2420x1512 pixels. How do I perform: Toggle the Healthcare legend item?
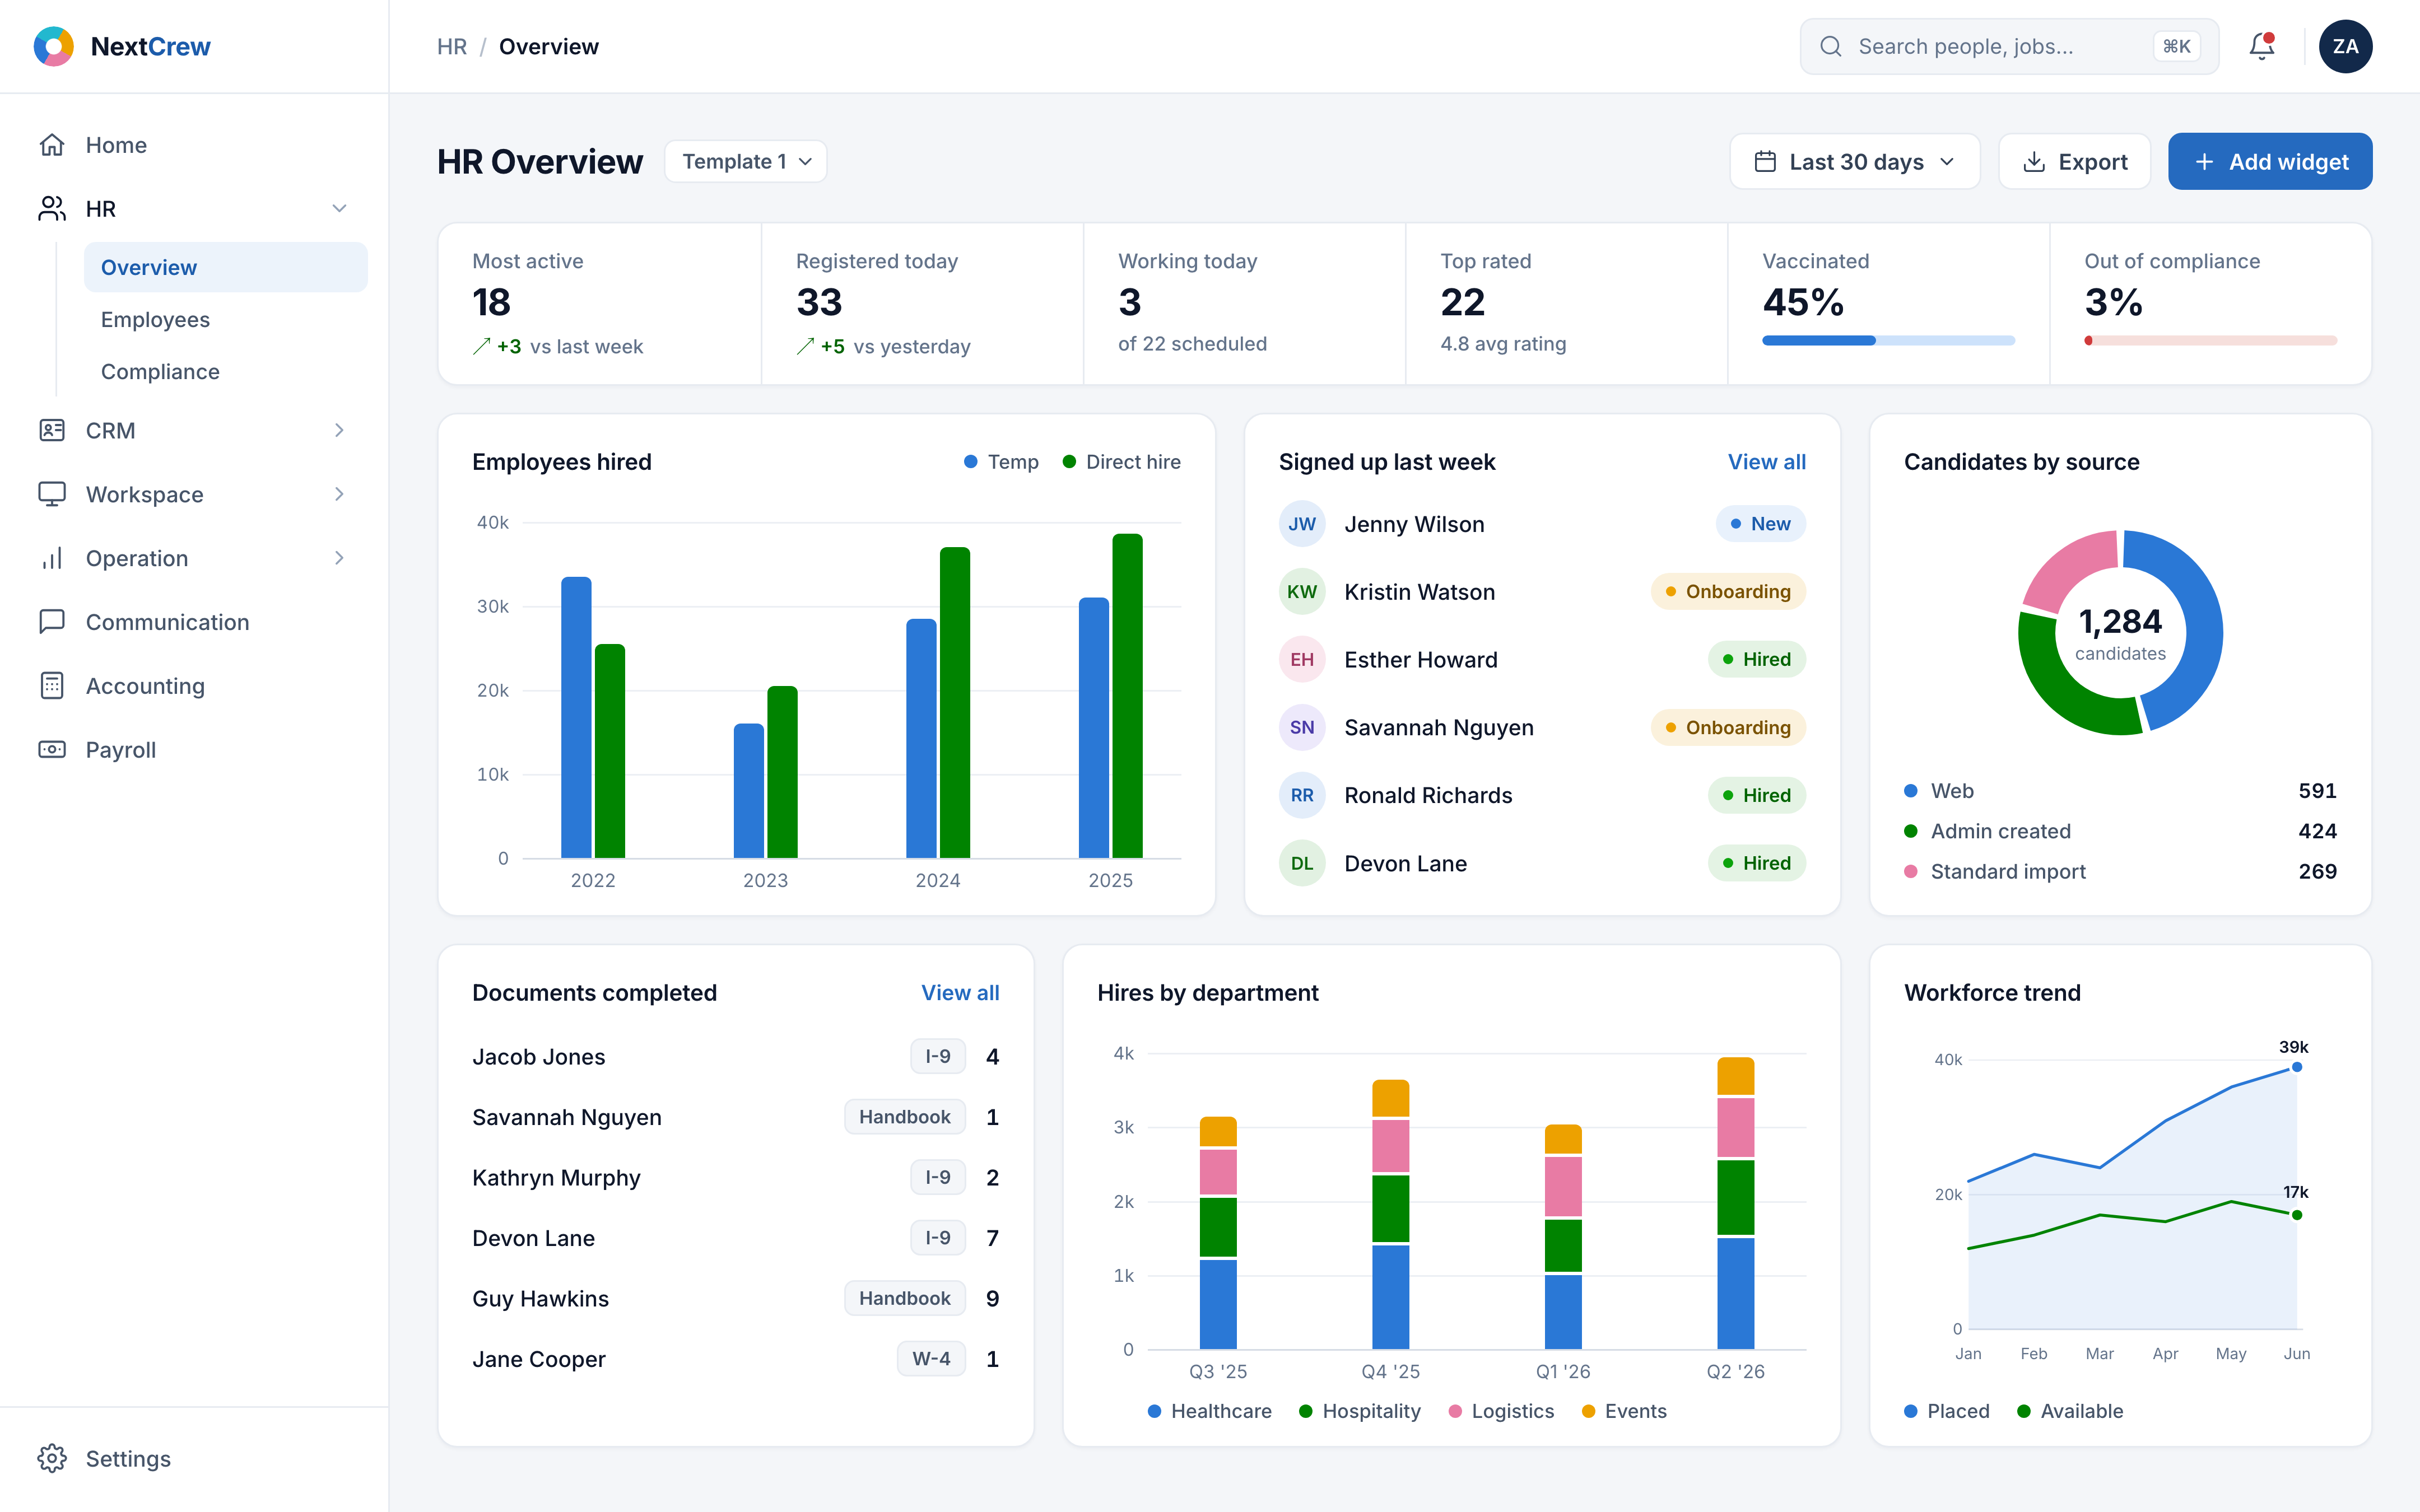coord(1210,1411)
